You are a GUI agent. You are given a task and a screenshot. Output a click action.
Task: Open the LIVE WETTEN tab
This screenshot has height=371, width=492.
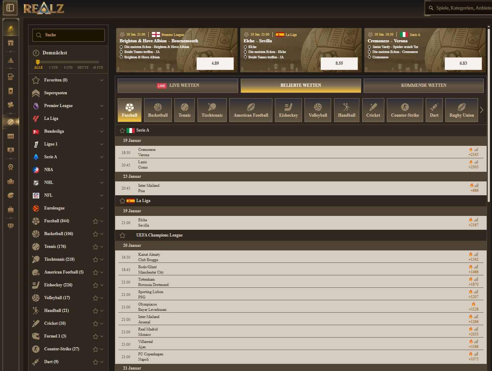(178, 85)
